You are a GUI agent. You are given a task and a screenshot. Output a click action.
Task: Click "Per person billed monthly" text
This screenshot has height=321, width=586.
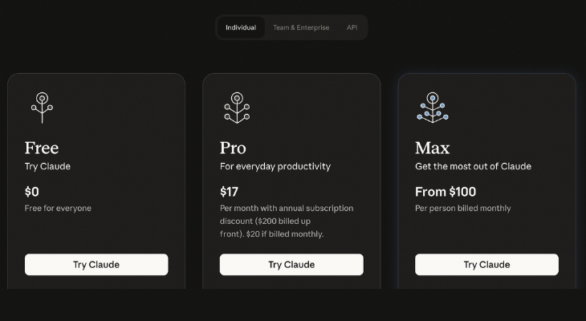462,208
